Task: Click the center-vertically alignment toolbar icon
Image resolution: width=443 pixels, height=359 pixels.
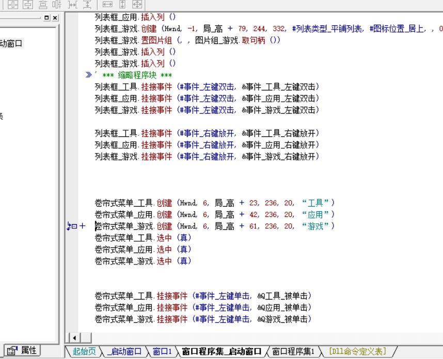Action: coord(28,5)
